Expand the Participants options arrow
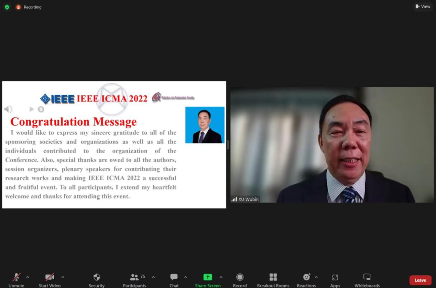This screenshot has height=288, width=436. 153,277
